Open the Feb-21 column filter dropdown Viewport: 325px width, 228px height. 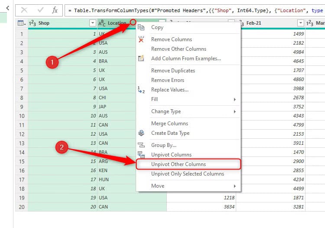301,23
